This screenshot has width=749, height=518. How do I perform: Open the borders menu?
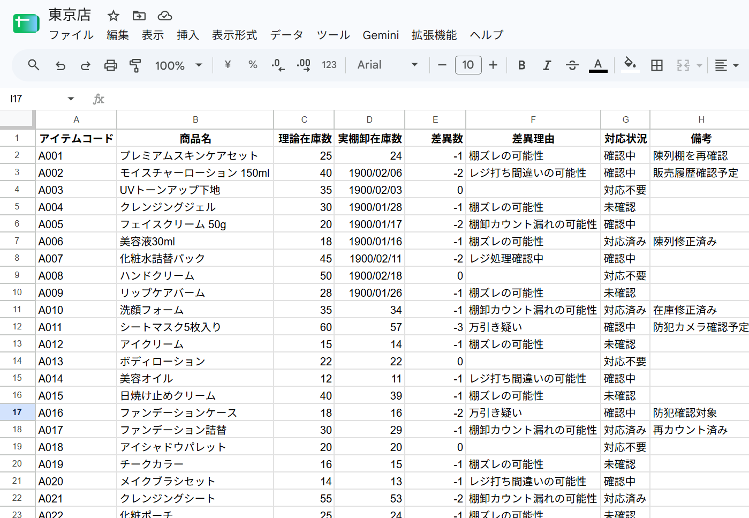click(x=657, y=65)
